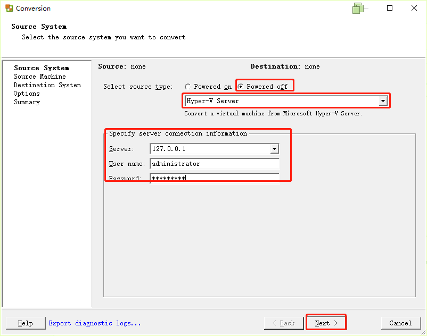Go to Source System wizard step
The image size is (427, 336).
[x=42, y=68]
